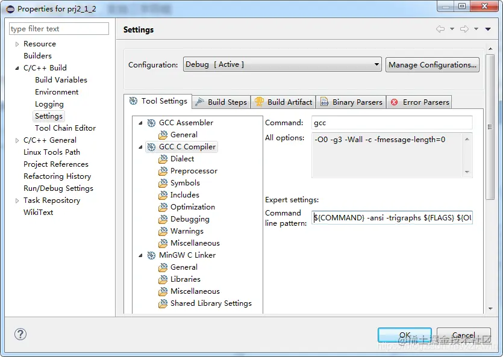Open the Configuration dropdown

(283, 64)
